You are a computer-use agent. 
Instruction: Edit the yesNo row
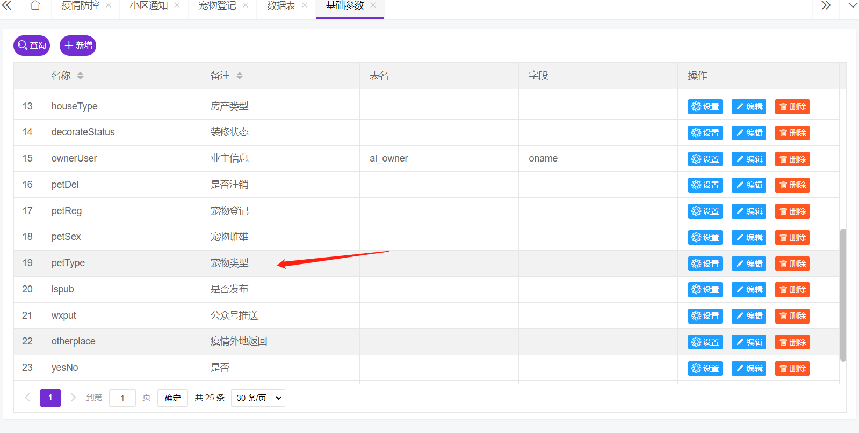(x=749, y=368)
